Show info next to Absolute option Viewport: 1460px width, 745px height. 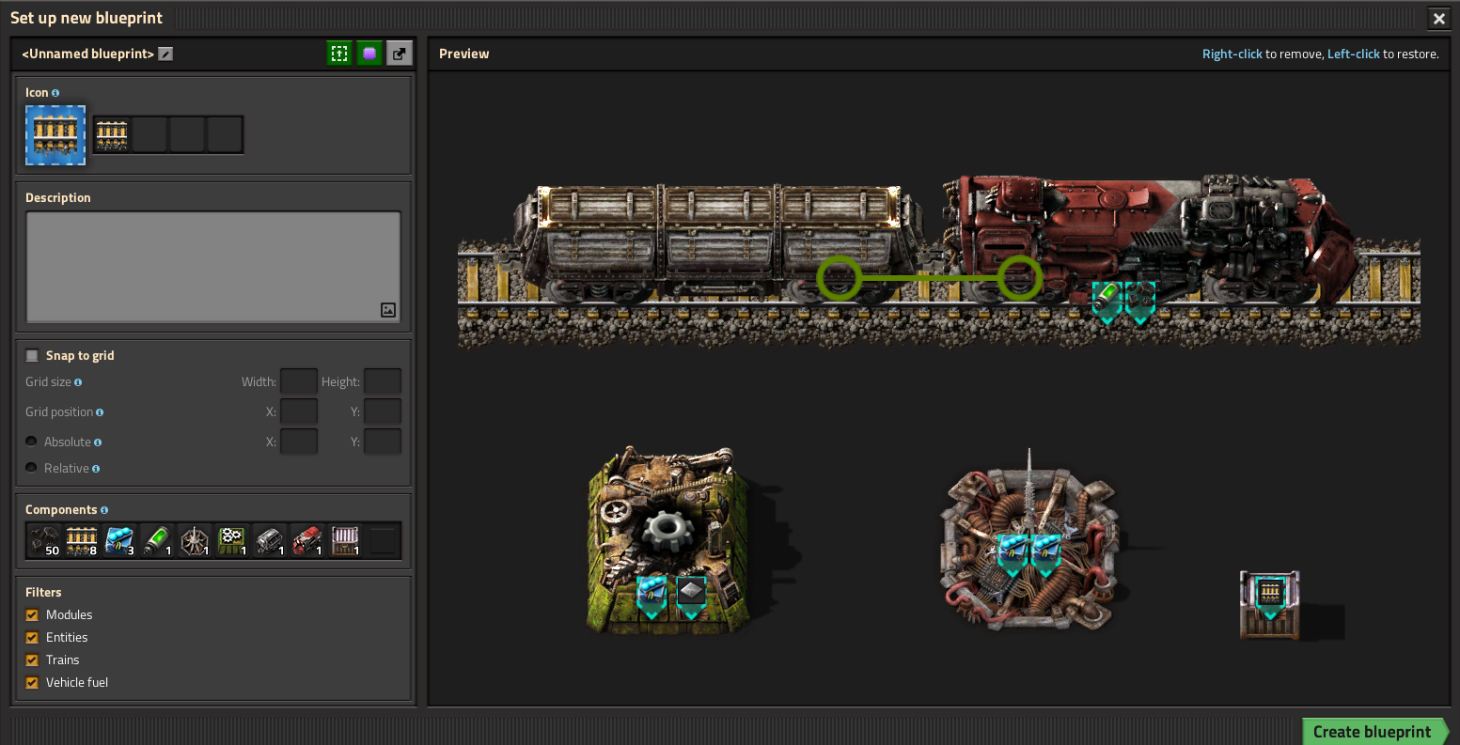coord(98,442)
